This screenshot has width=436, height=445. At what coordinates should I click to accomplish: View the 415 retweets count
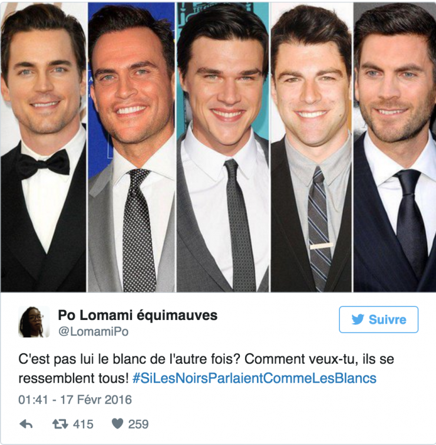pyautogui.click(x=83, y=424)
